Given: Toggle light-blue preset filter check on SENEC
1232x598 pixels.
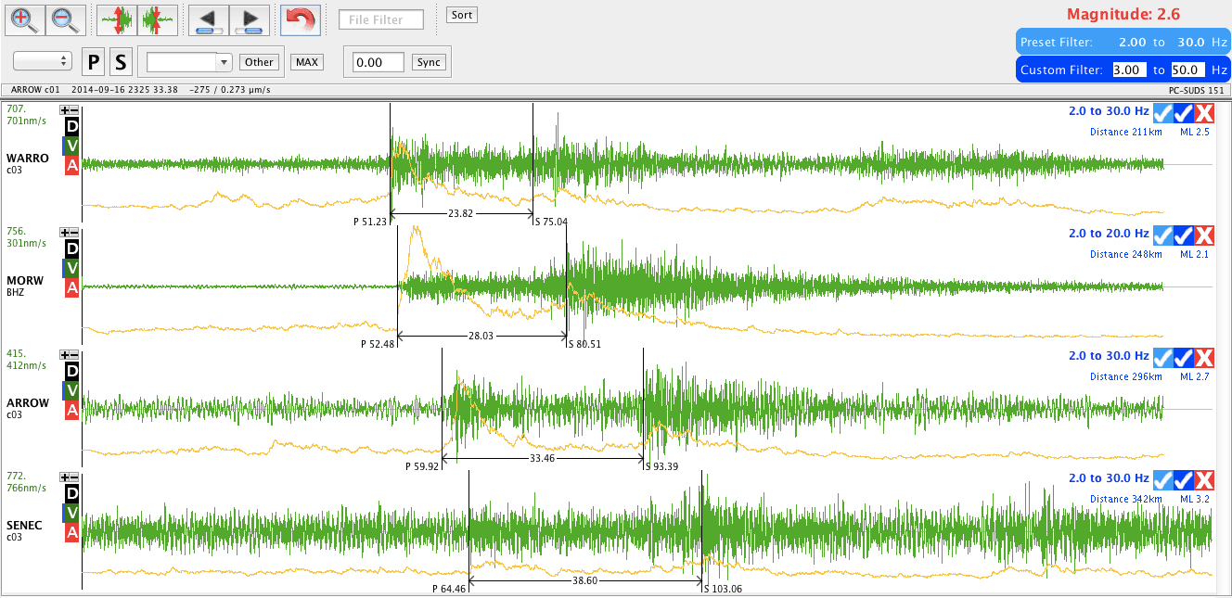Looking at the screenshot, I should click(x=1163, y=480).
